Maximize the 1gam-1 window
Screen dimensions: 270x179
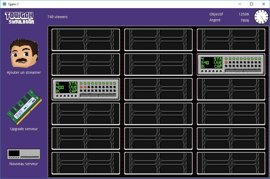[x=252, y=4]
